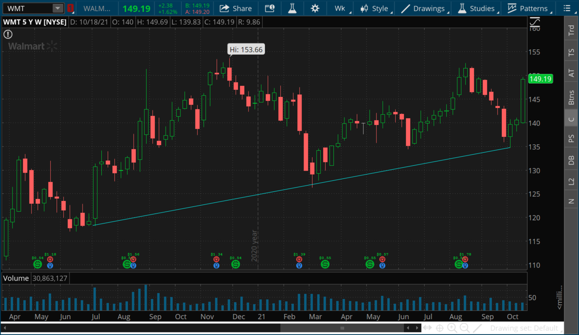This screenshot has height=335, width=579.
Task: Click the WALM... company description label
Action: coord(97,8)
